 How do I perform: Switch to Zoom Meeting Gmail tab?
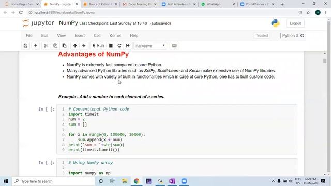[139, 4]
